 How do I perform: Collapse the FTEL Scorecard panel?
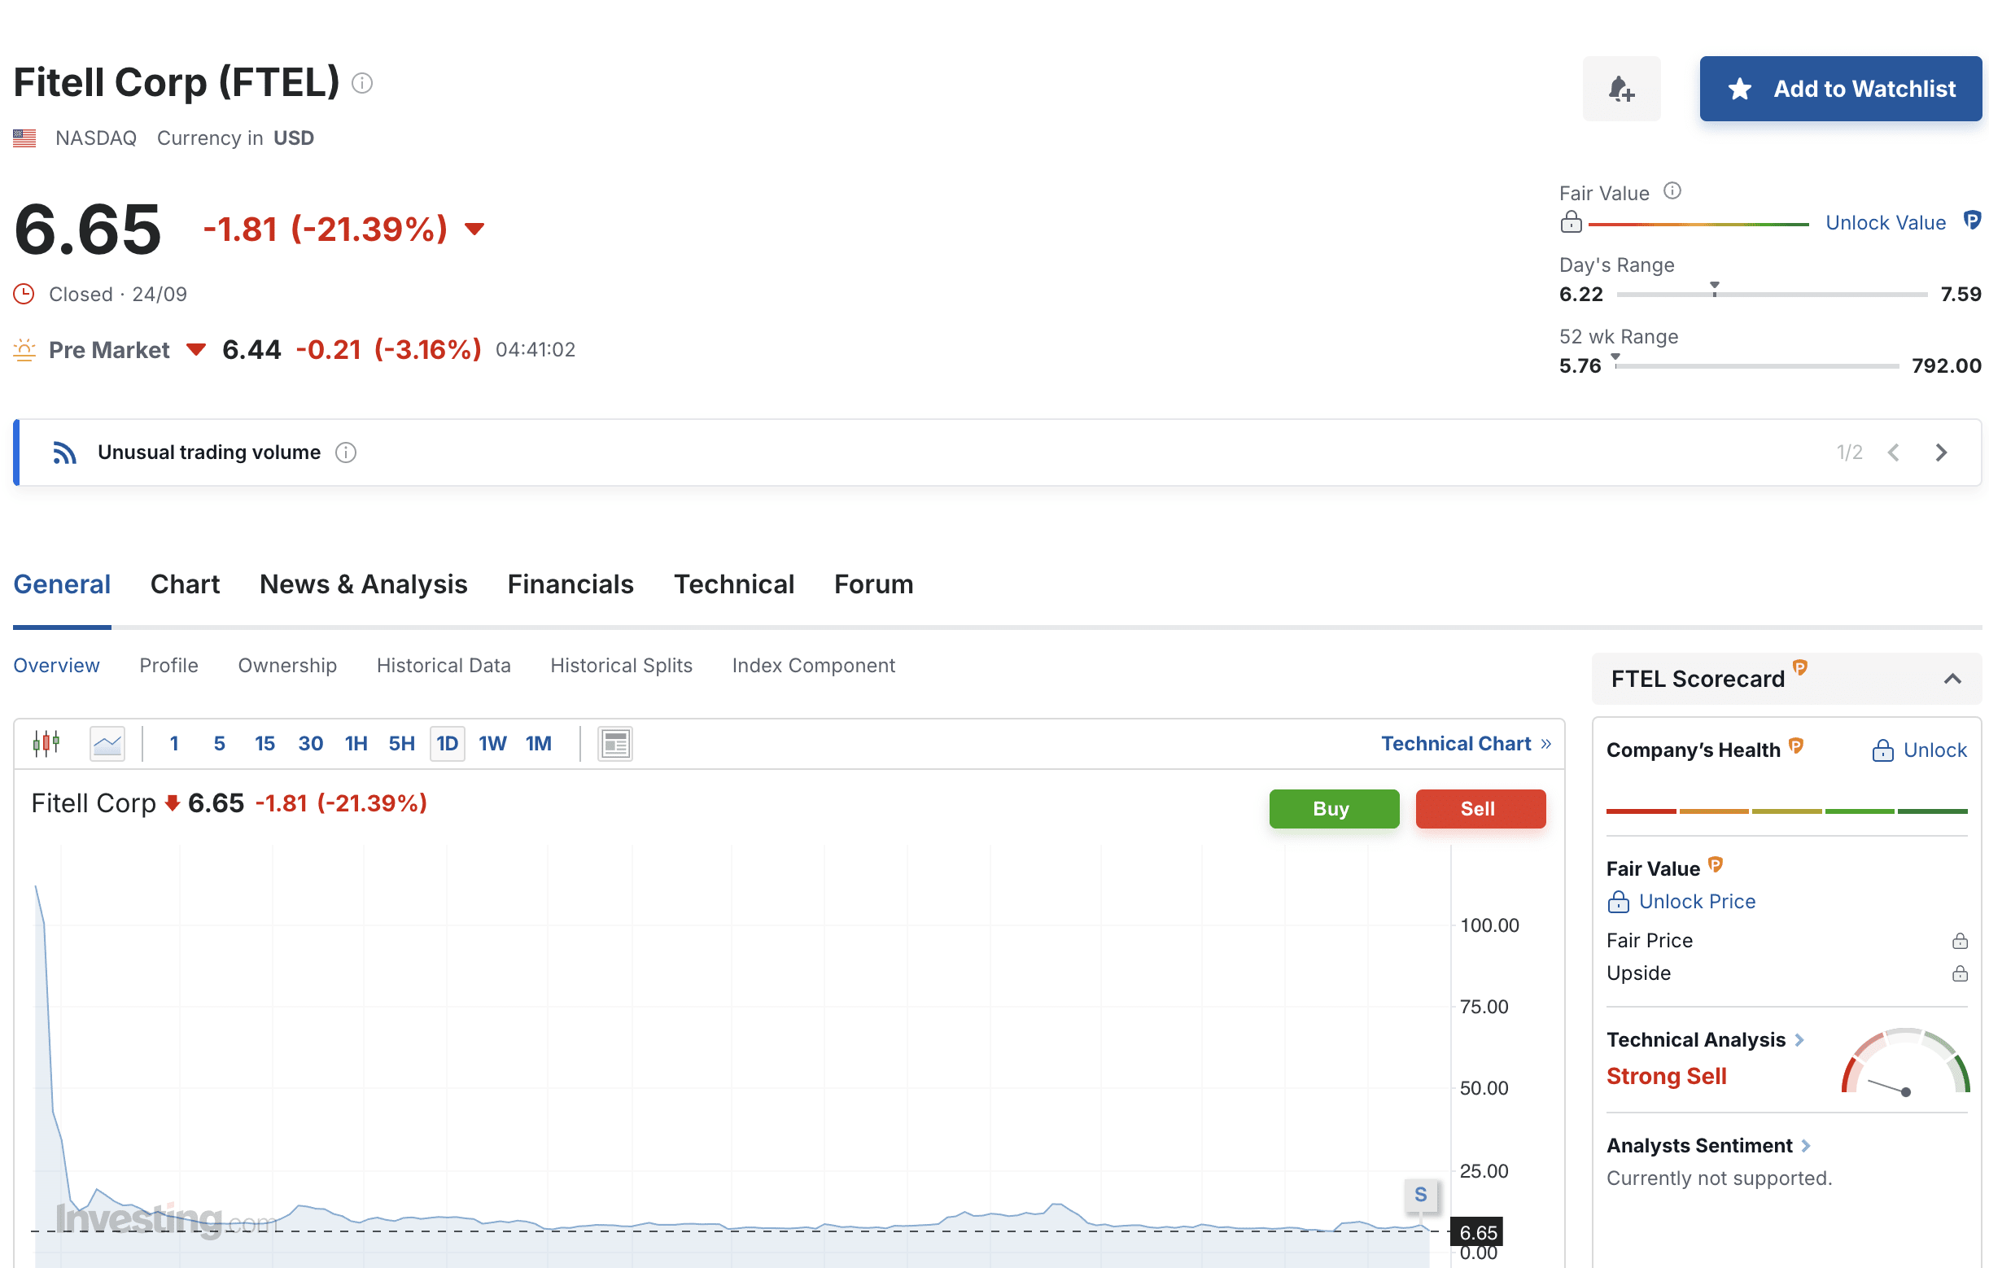(1952, 679)
